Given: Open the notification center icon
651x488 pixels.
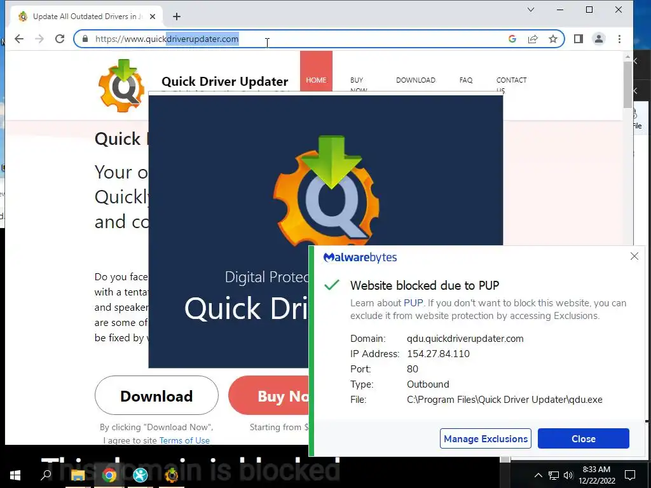Looking at the screenshot, I should click(630, 475).
